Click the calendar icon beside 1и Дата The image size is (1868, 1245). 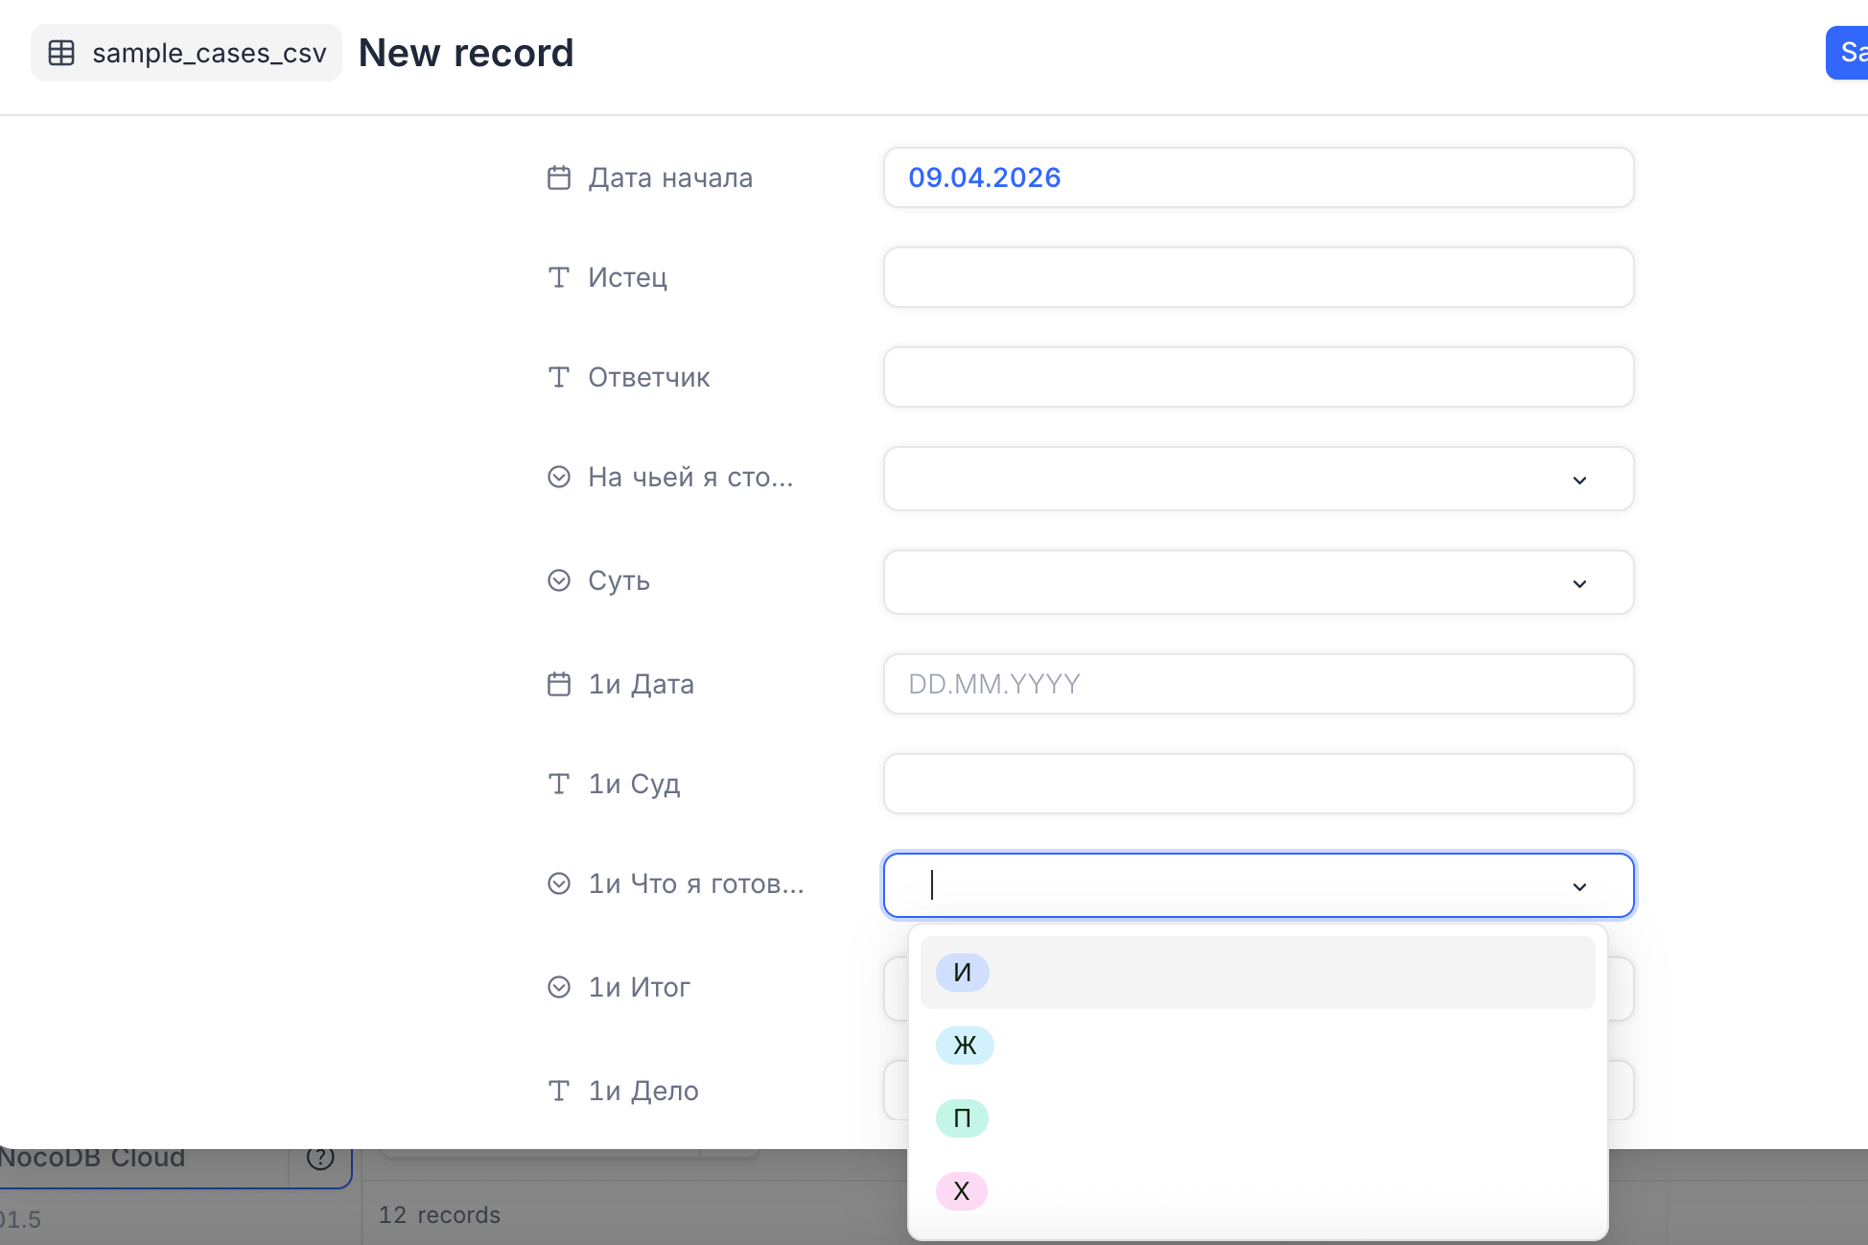pos(559,684)
